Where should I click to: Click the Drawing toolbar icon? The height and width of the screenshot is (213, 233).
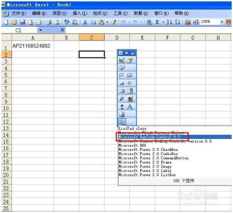click(x=196, y=22)
